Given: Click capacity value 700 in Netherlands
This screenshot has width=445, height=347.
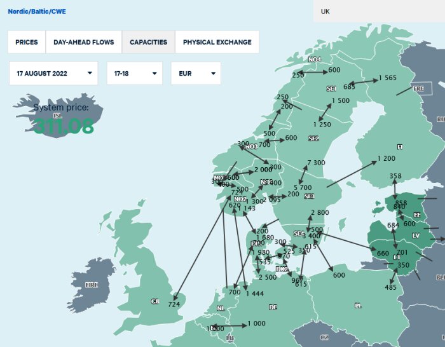Looking at the screenshot, I should click(x=235, y=292).
